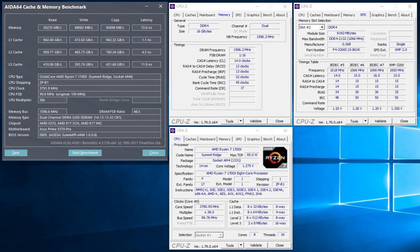The height and width of the screenshot is (252, 420).
Task: Click Validate in CPU window
Action: click(256, 245)
